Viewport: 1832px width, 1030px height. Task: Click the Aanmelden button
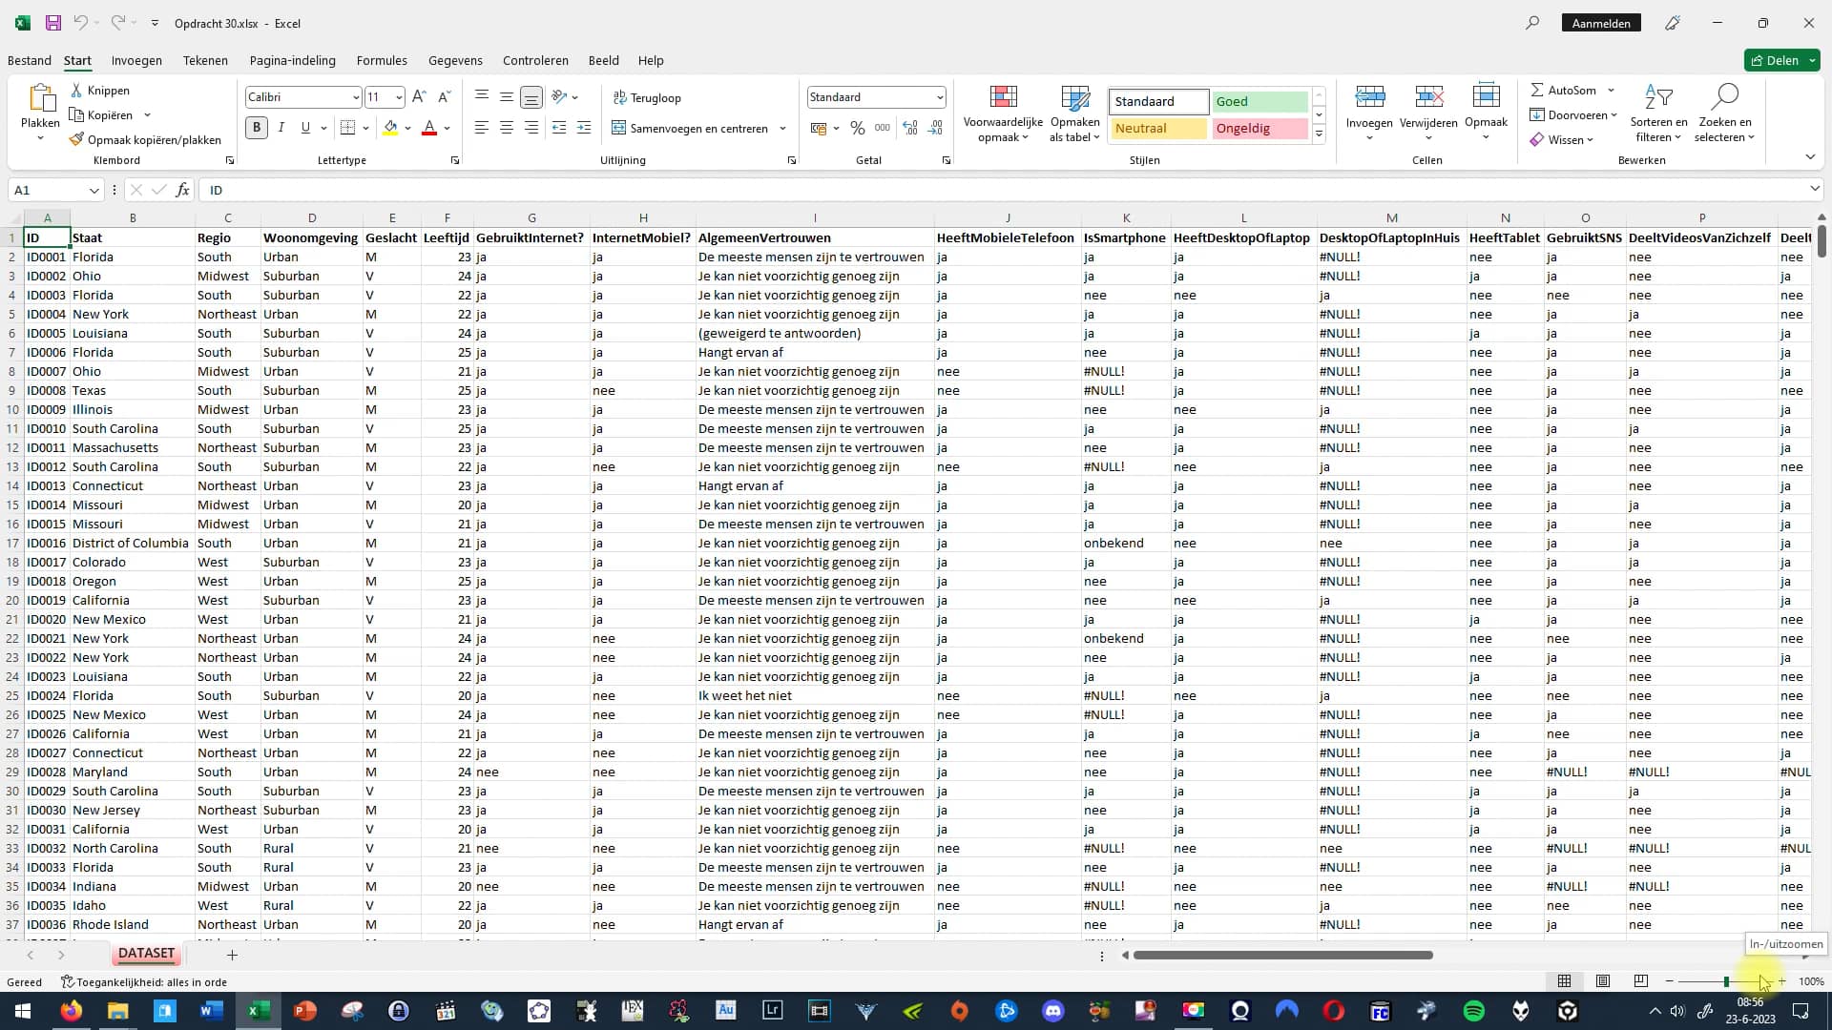click(x=1601, y=22)
